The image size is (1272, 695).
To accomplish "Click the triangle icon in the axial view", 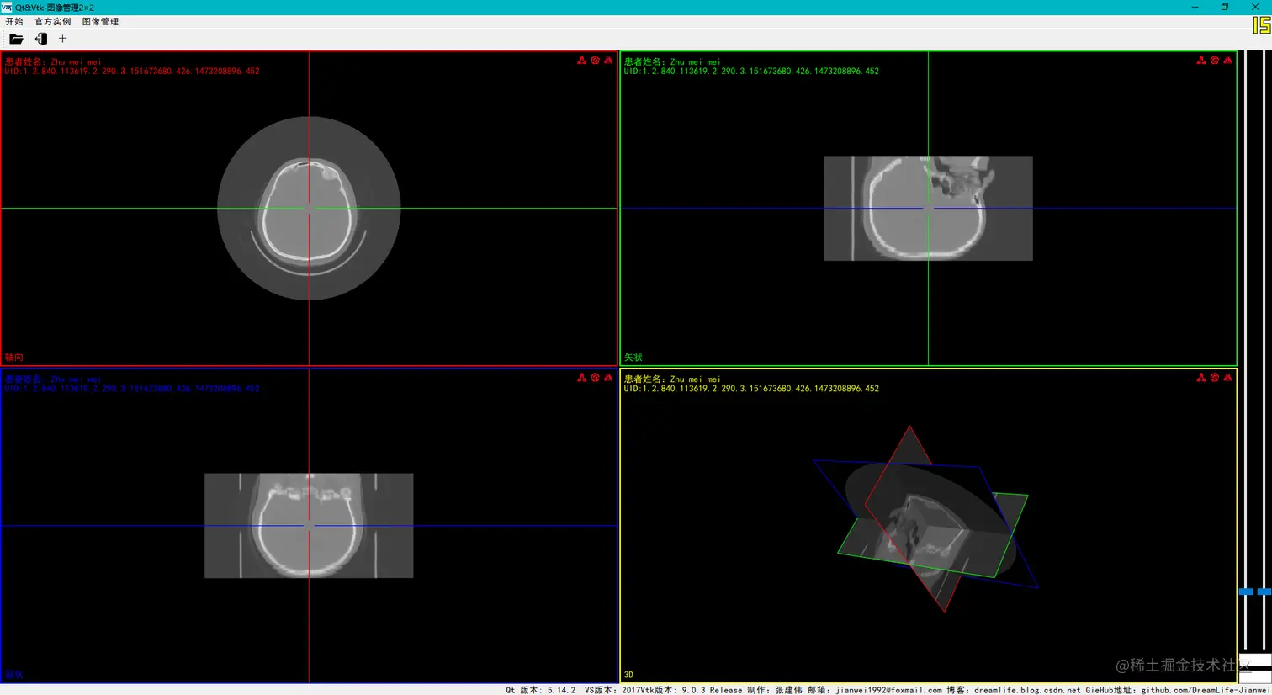I will pos(608,61).
